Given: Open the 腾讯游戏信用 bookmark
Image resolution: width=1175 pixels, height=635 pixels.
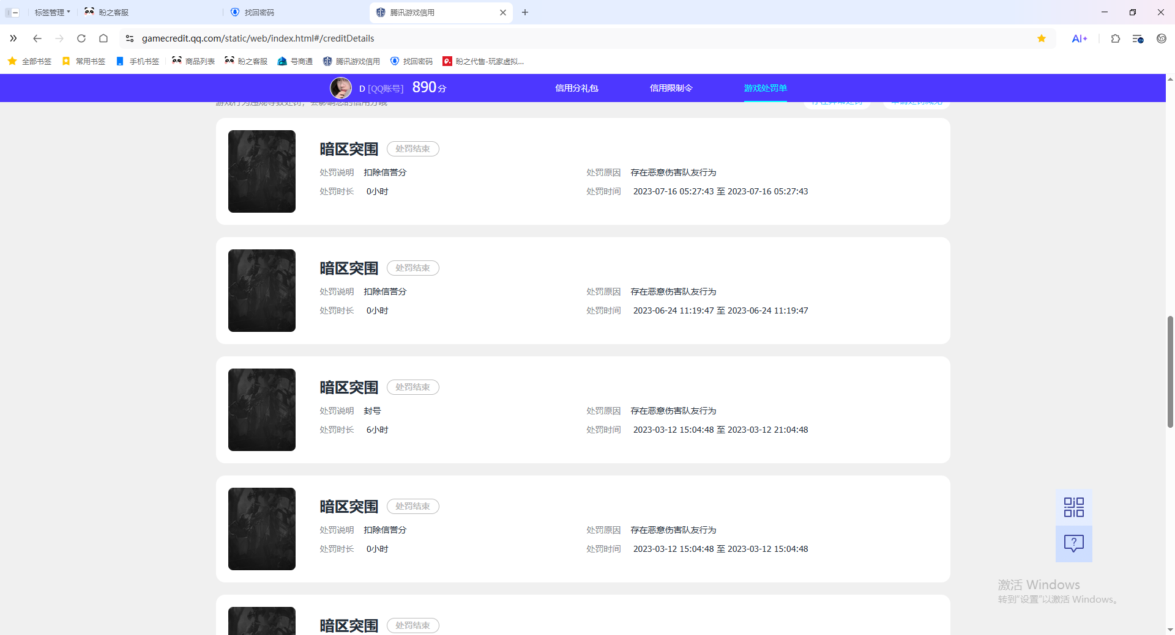Looking at the screenshot, I should [x=351, y=61].
